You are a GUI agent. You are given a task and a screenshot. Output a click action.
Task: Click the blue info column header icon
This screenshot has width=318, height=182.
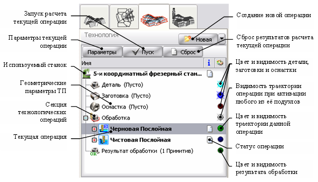point(209,63)
